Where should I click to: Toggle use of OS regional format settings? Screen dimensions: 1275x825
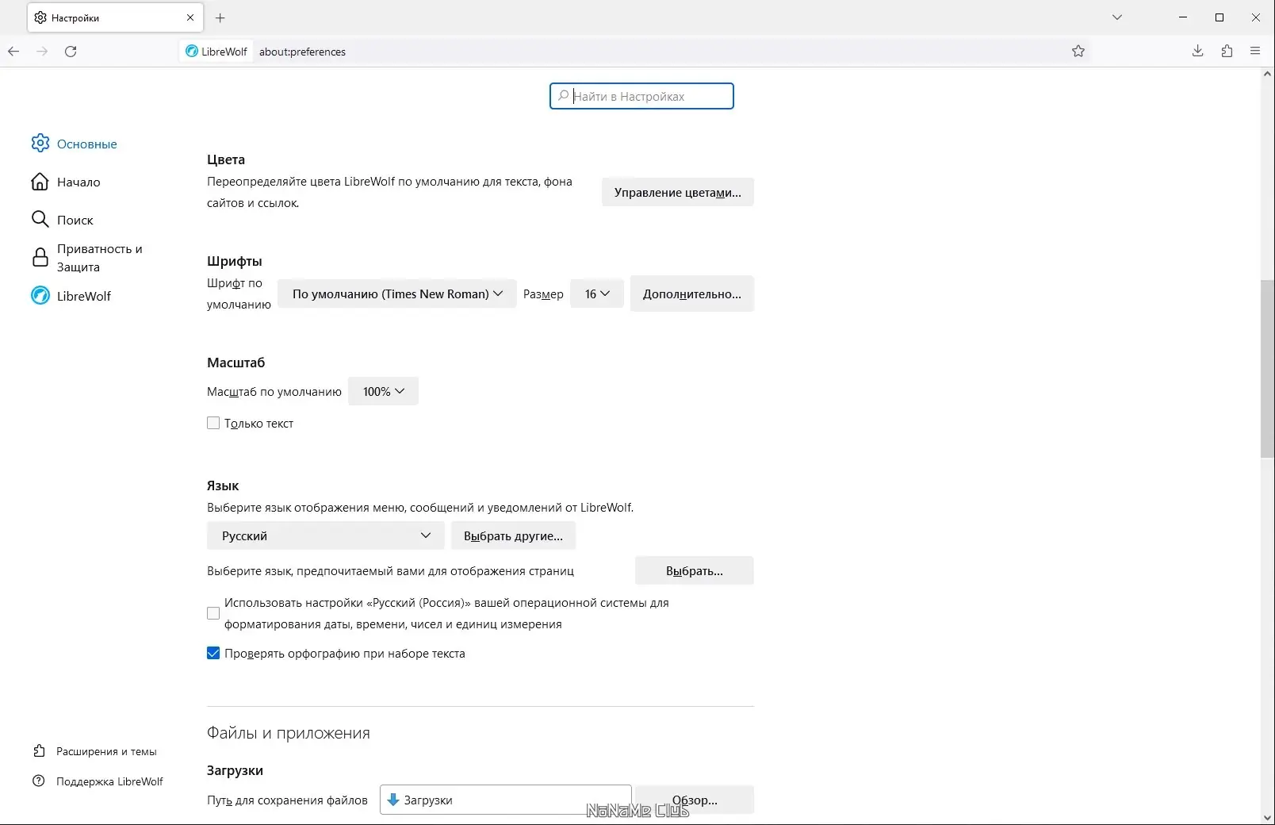(x=213, y=613)
